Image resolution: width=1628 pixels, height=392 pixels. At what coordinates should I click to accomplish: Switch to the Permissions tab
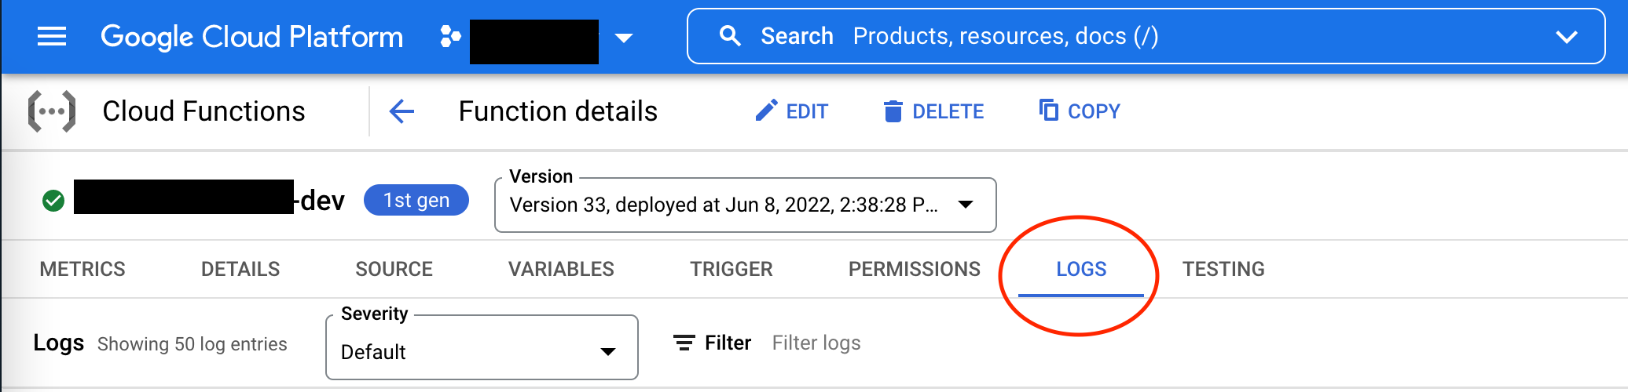click(914, 269)
